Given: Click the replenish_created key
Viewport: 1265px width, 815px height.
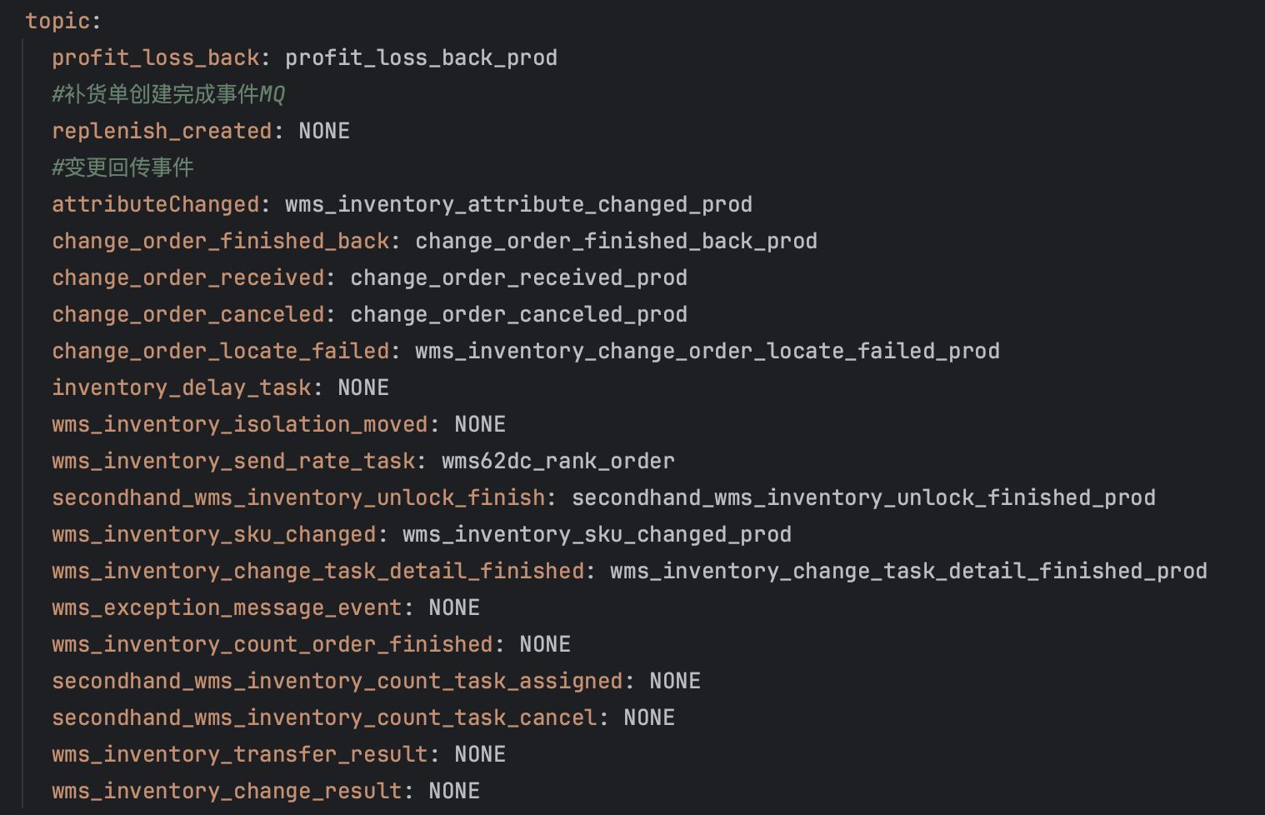Looking at the screenshot, I should tap(162, 131).
